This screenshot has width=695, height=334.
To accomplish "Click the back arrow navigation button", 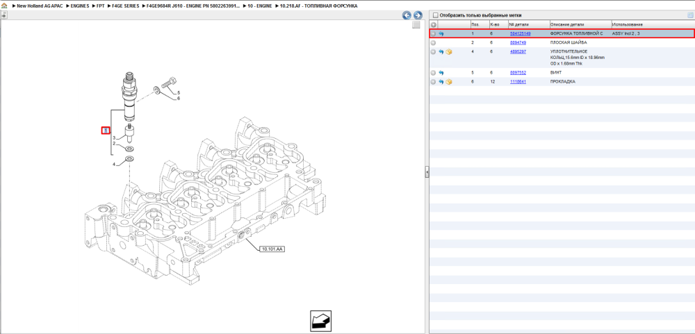I will point(407,15).
